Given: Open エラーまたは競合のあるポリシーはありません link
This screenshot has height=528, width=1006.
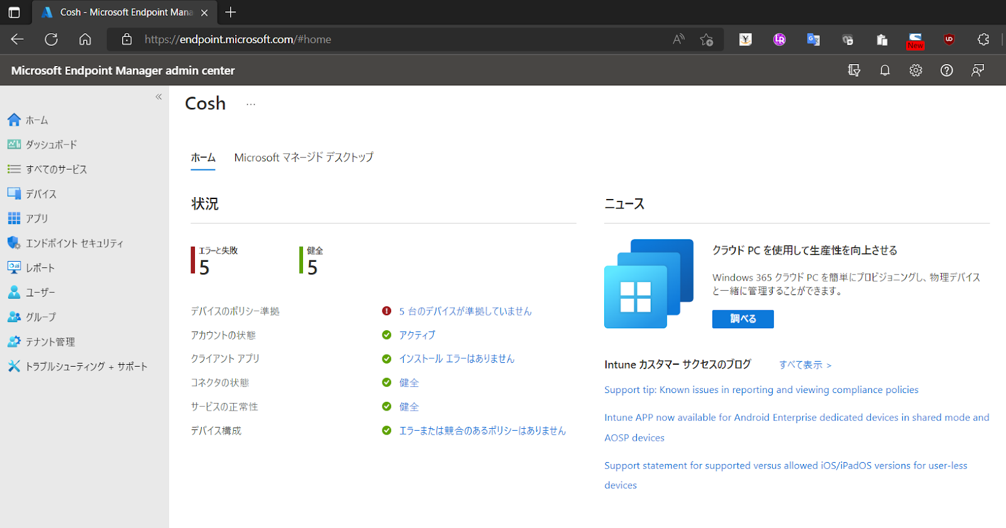Looking at the screenshot, I should pos(482,431).
